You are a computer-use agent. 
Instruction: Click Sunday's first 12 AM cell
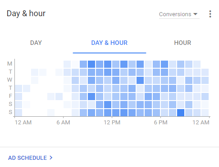click(18, 113)
